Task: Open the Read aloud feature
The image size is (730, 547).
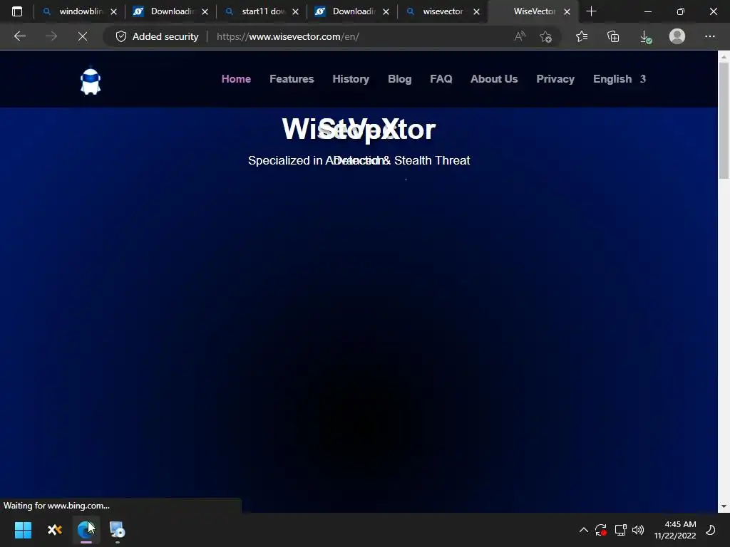Action: 520,36
